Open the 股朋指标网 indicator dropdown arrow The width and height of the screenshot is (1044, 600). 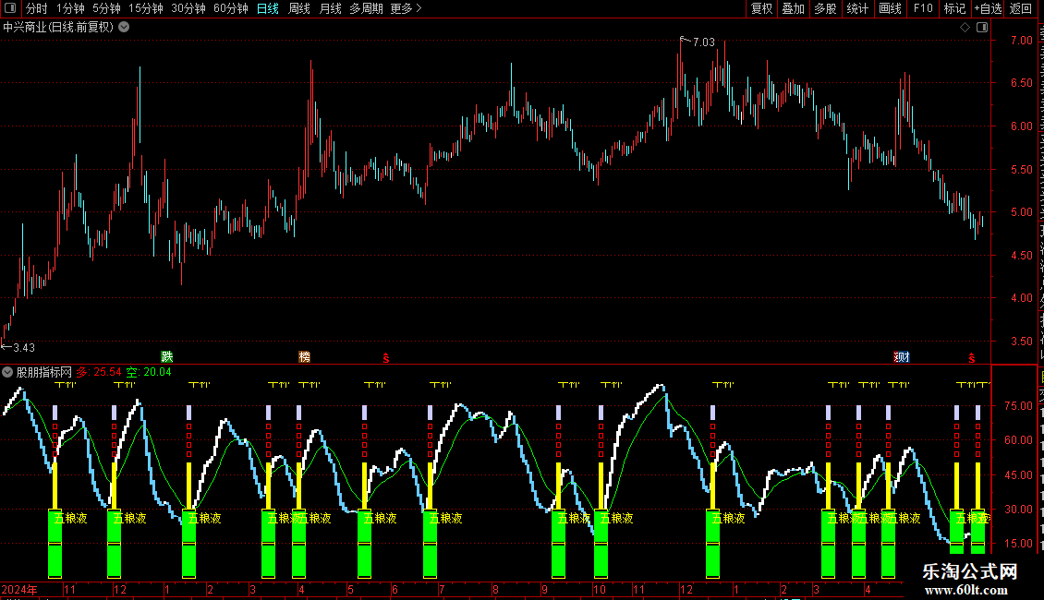pyautogui.click(x=7, y=373)
